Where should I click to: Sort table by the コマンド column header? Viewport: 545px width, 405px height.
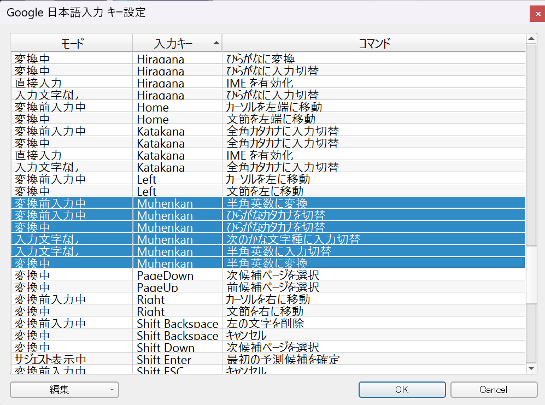[374, 43]
